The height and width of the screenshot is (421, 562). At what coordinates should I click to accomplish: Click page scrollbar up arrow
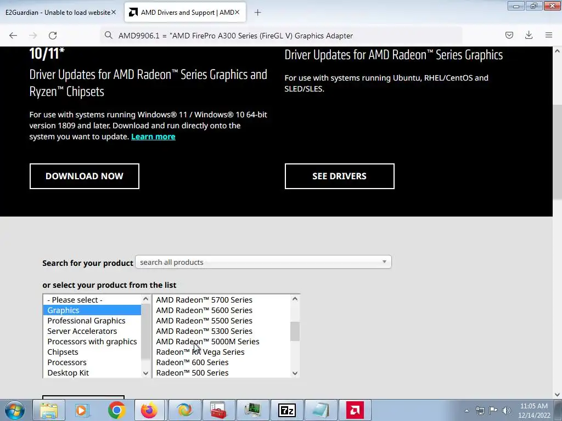click(x=557, y=51)
